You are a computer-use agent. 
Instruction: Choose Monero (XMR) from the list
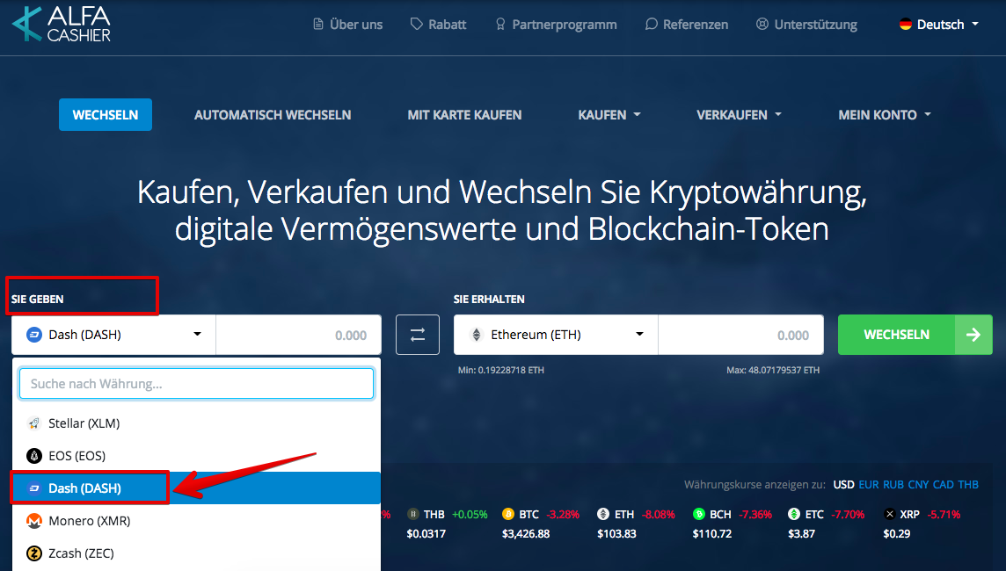coord(196,521)
